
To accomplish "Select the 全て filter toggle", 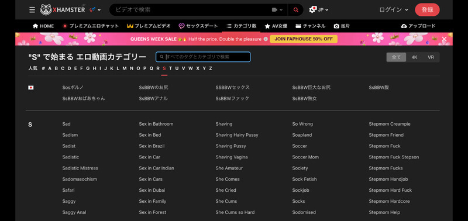I will click(396, 57).
